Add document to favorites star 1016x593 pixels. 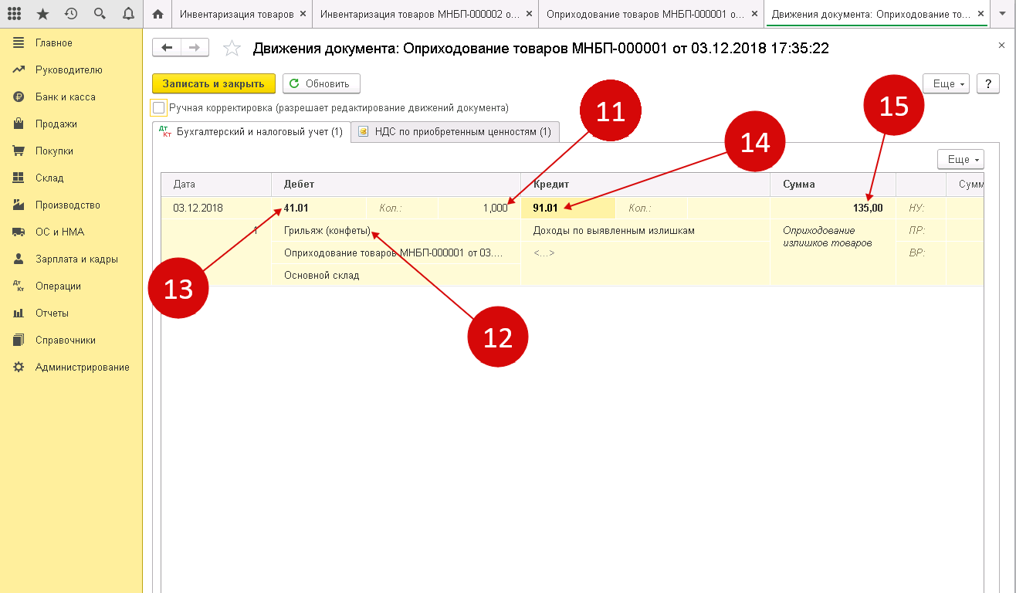pos(232,49)
